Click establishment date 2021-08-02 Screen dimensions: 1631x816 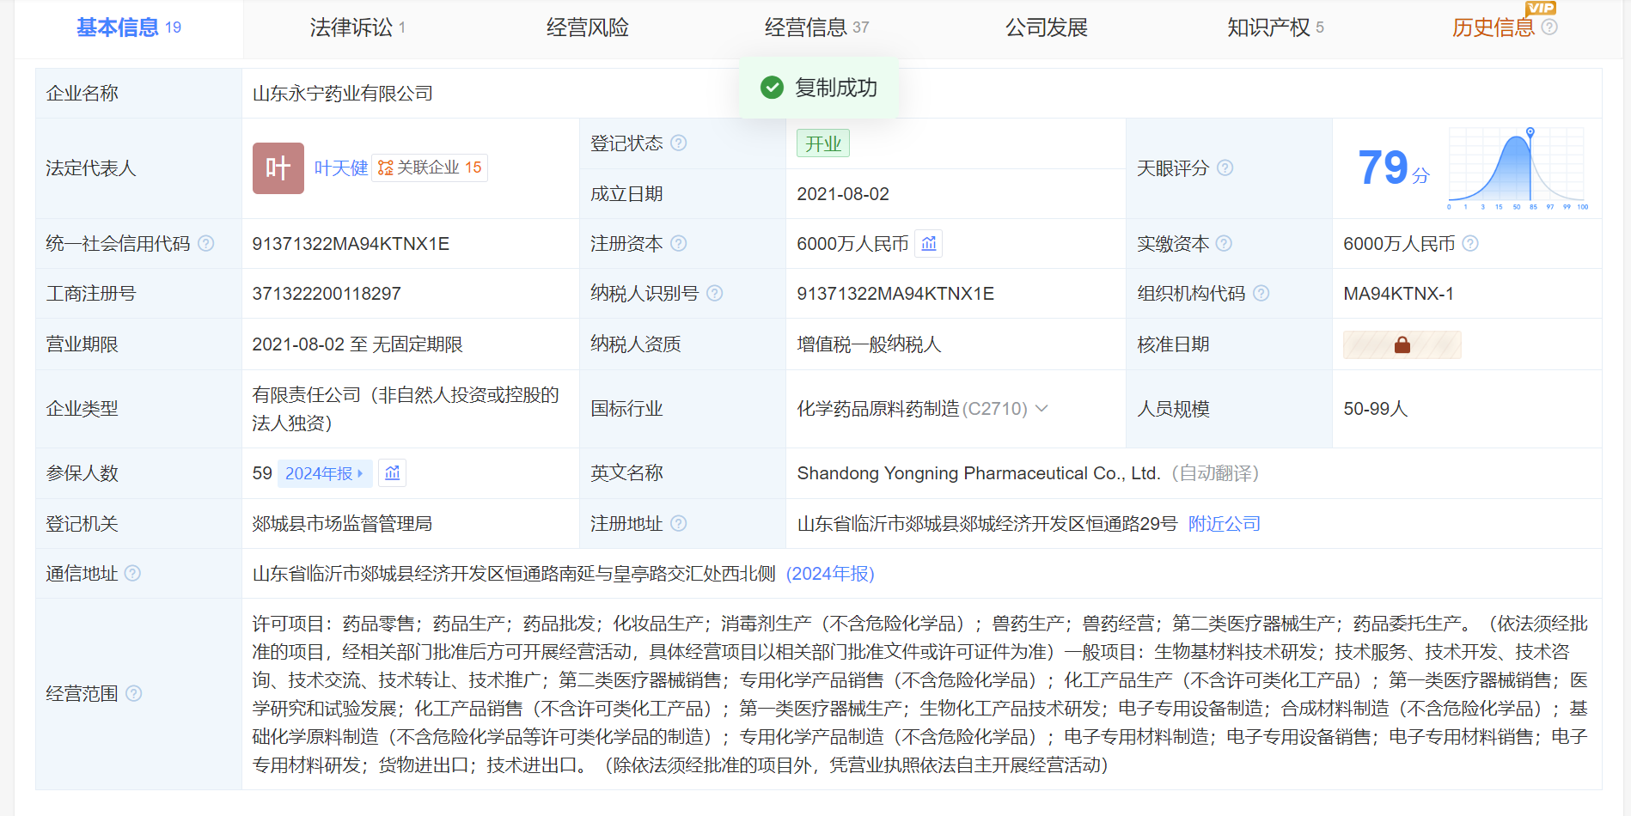(843, 194)
